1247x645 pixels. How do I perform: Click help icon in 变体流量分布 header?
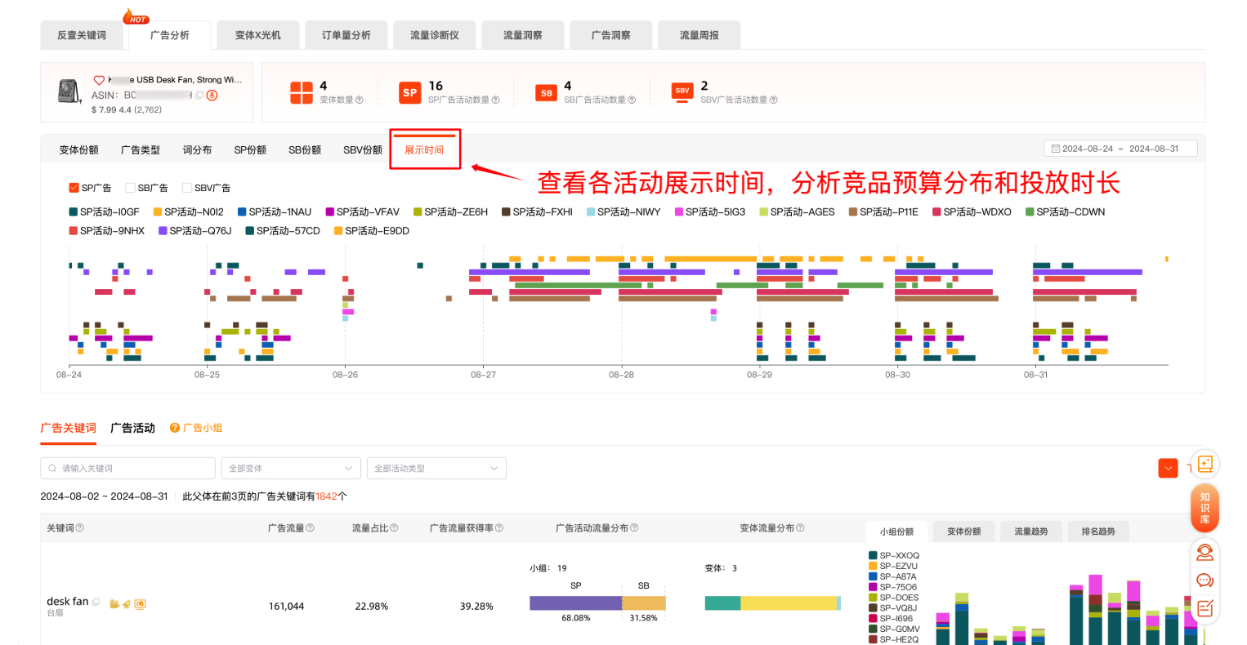pos(801,528)
